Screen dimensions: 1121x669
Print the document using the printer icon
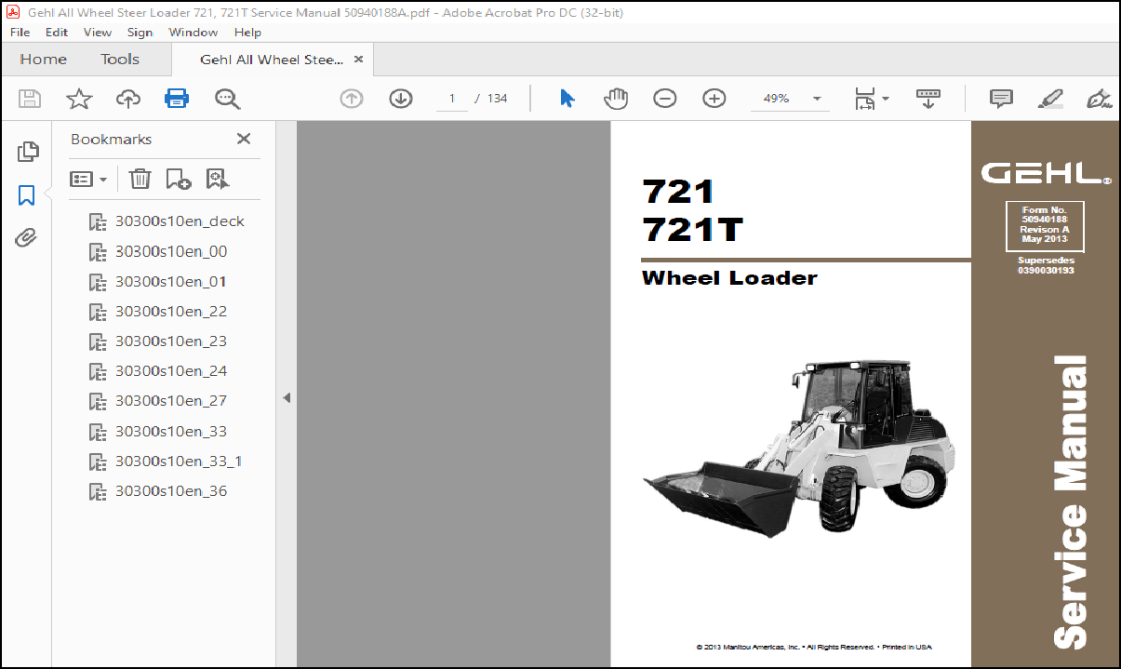(177, 99)
